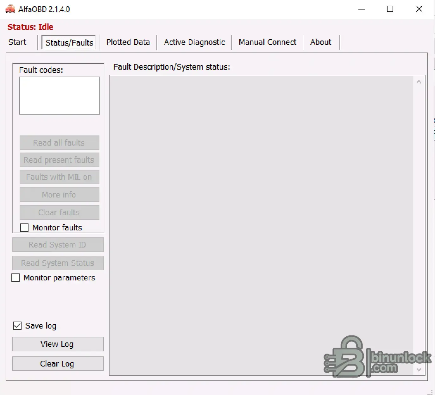
Task: Tick the Monitor parameters checkbox
Action: point(16,278)
